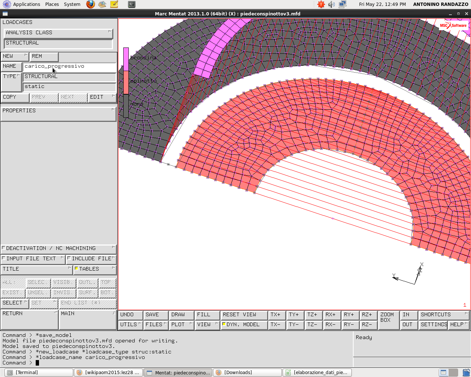The height and width of the screenshot is (377, 471).
Task: Click the FILL view button
Action: coord(207,315)
